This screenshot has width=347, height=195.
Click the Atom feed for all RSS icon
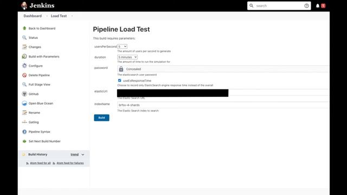27,163
